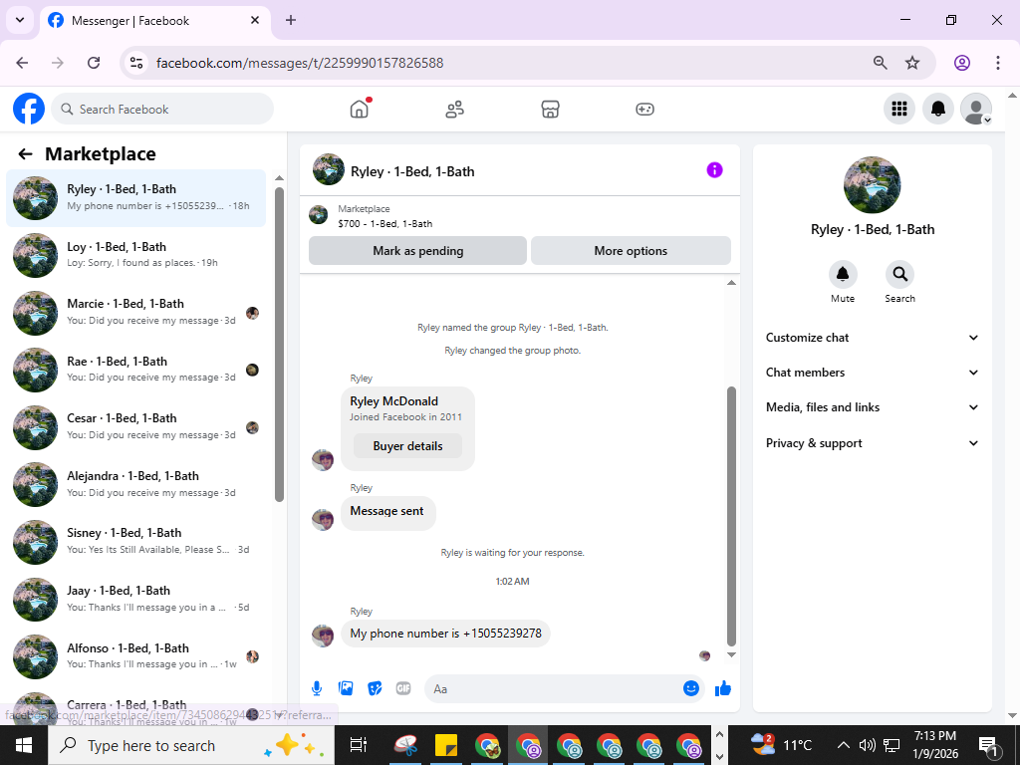
Task: Click the address bar URL
Action: 300,63
